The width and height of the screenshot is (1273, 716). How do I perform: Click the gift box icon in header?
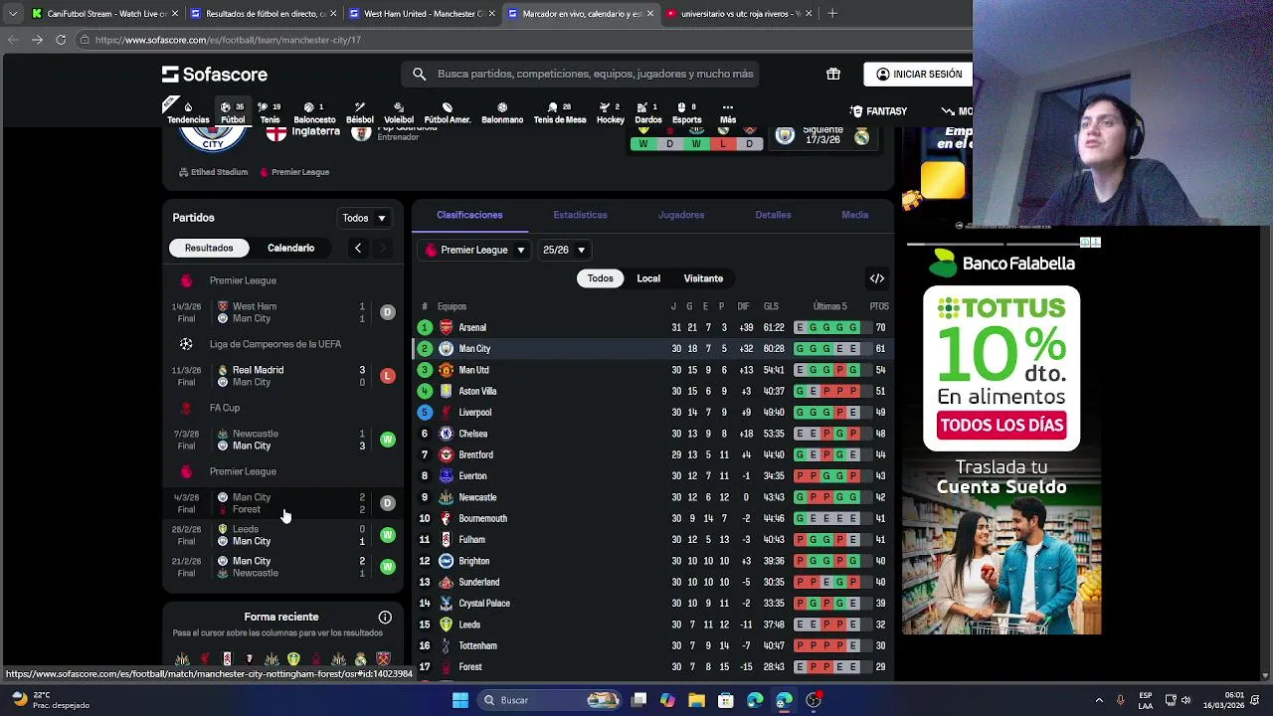point(833,74)
